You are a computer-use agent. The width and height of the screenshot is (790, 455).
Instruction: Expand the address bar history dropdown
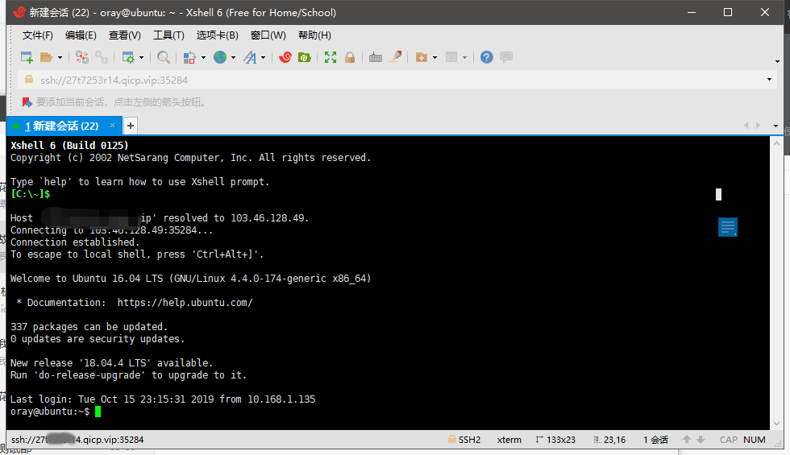pos(769,80)
